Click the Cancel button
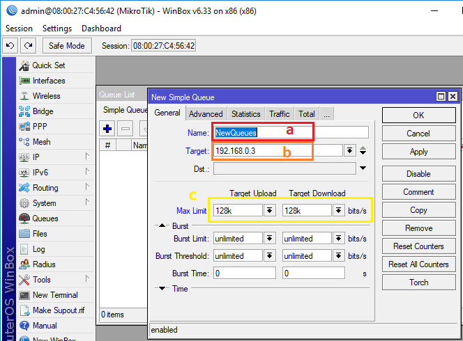Screen dimensions: 463x341 coord(418,134)
